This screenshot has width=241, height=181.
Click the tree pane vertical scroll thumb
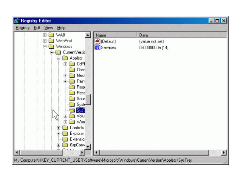[88, 99]
